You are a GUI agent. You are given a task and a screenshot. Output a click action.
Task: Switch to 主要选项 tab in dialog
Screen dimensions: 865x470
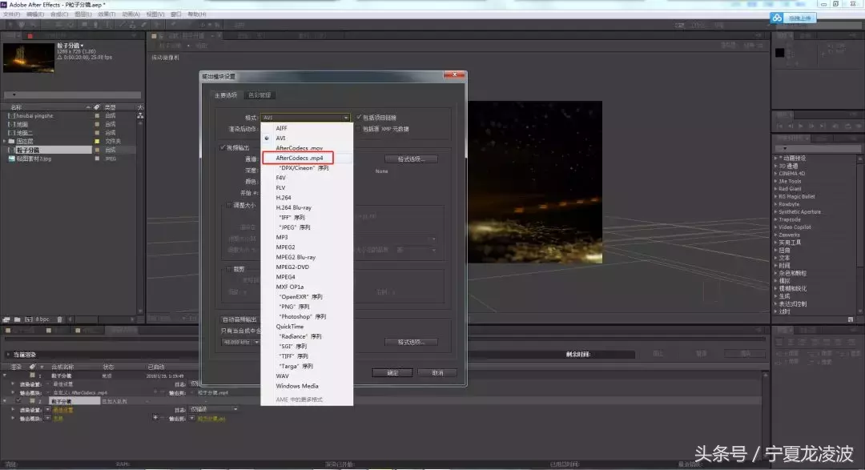click(x=226, y=95)
